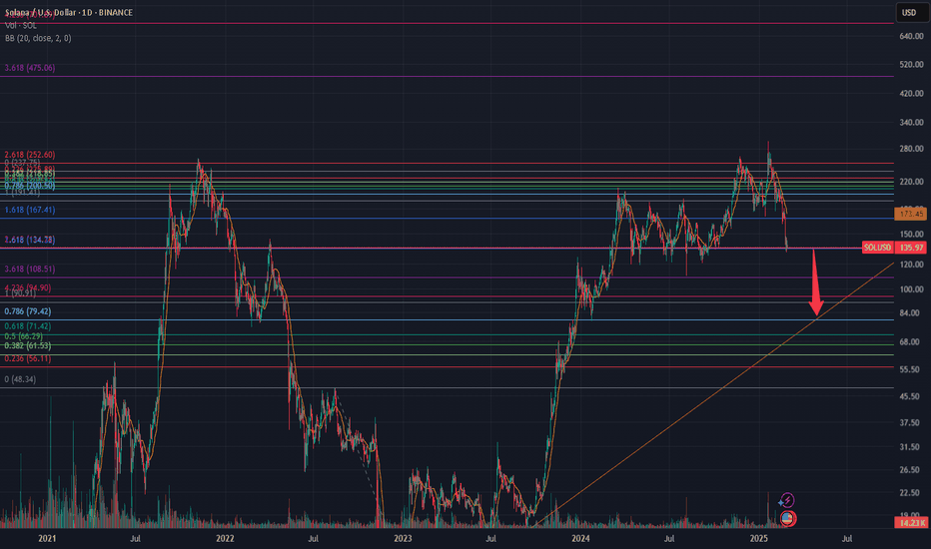Select the orange ascending trendline

coord(712,396)
